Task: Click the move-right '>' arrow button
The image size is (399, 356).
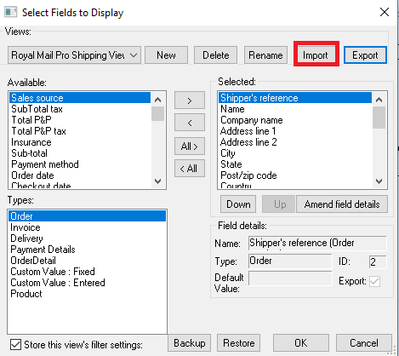Action: 190,100
